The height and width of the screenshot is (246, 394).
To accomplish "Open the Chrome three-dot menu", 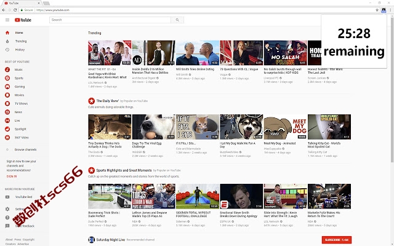I will tap(390, 10).
